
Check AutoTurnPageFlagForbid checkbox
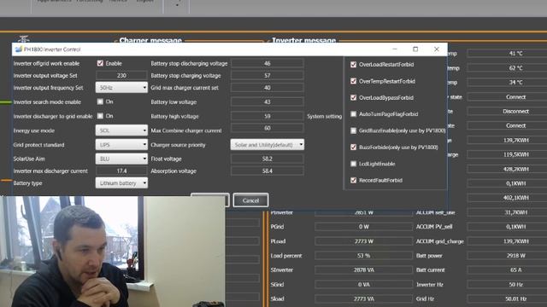353,114
